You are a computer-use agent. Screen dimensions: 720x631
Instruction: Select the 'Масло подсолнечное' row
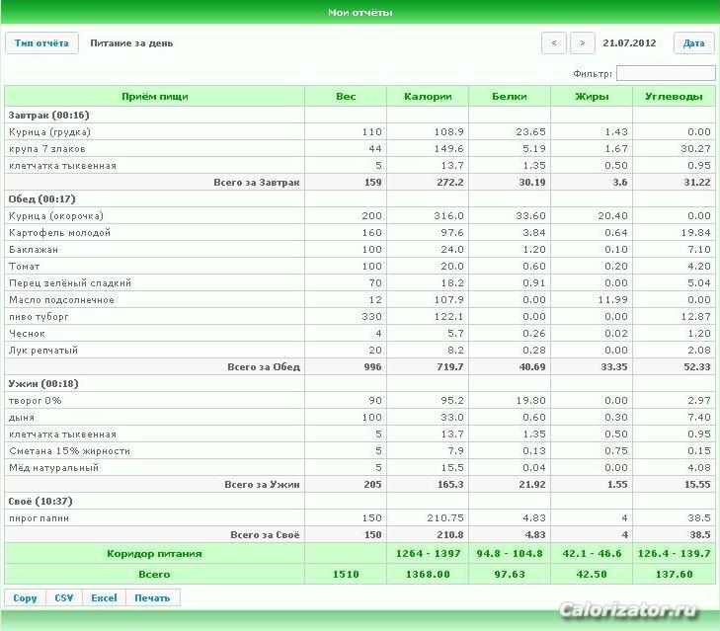click(360, 300)
